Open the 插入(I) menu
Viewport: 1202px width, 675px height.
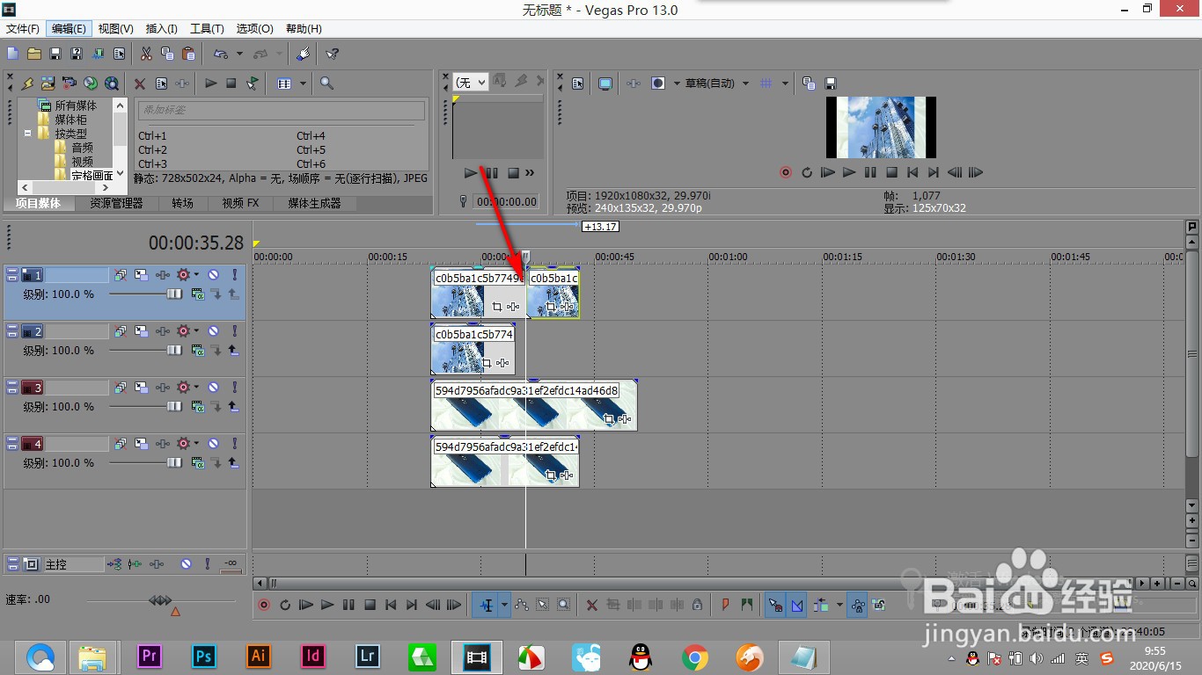point(161,29)
